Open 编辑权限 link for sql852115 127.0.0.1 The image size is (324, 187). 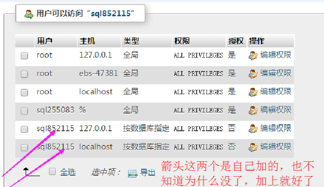[276, 128]
